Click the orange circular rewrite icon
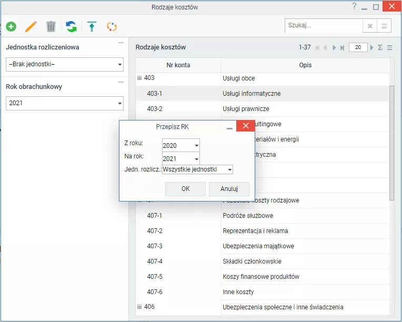 pos(112,26)
